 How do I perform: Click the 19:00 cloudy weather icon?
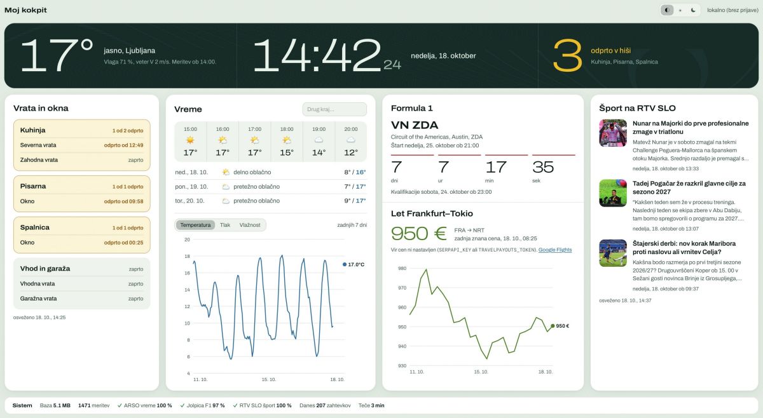(x=319, y=140)
